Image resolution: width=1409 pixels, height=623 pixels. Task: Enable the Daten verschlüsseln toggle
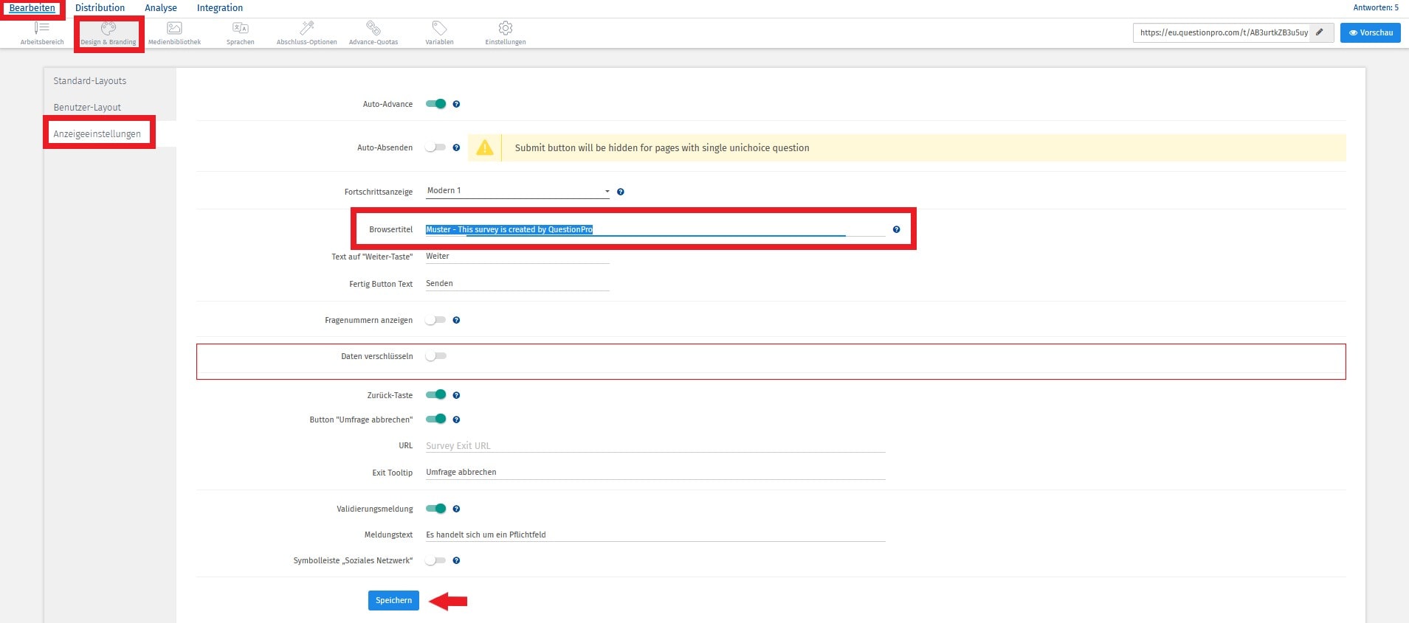point(436,356)
